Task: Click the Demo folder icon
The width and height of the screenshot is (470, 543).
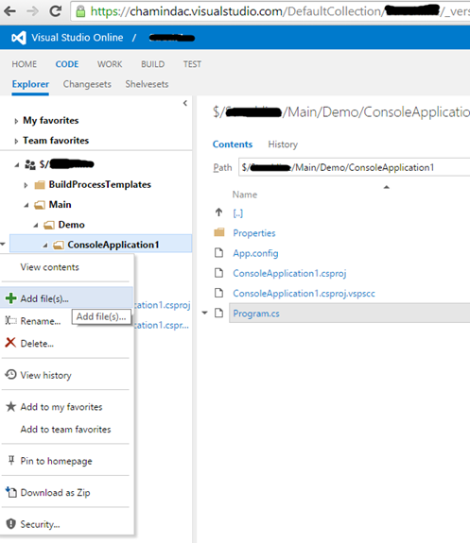Action: click(x=49, y=225)
